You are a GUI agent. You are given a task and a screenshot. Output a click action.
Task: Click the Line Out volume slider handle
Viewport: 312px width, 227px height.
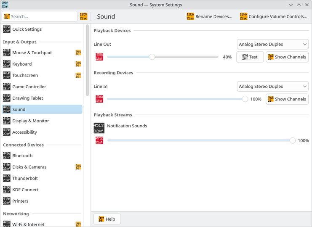pos(152,57)
